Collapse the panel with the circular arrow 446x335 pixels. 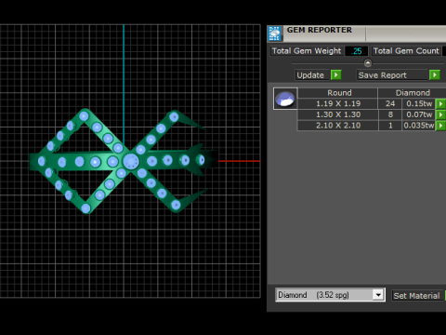[368, 63]
